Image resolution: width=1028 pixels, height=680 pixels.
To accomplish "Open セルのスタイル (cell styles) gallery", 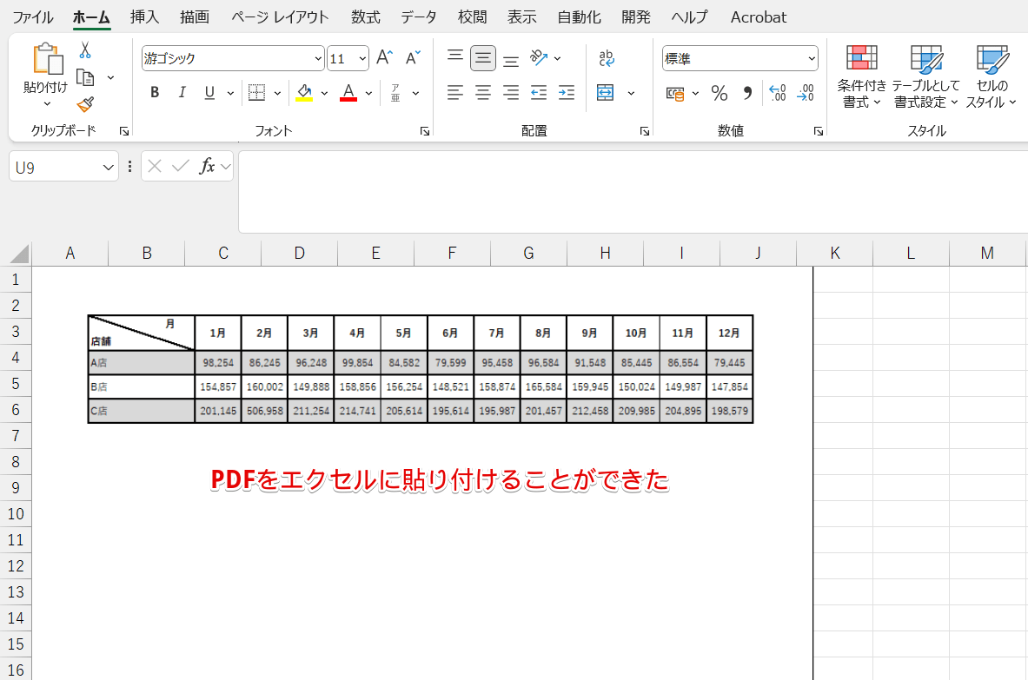I will 991,76.
